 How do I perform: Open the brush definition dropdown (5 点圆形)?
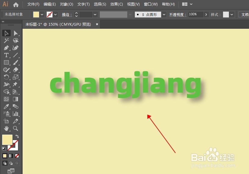[164, 14]
